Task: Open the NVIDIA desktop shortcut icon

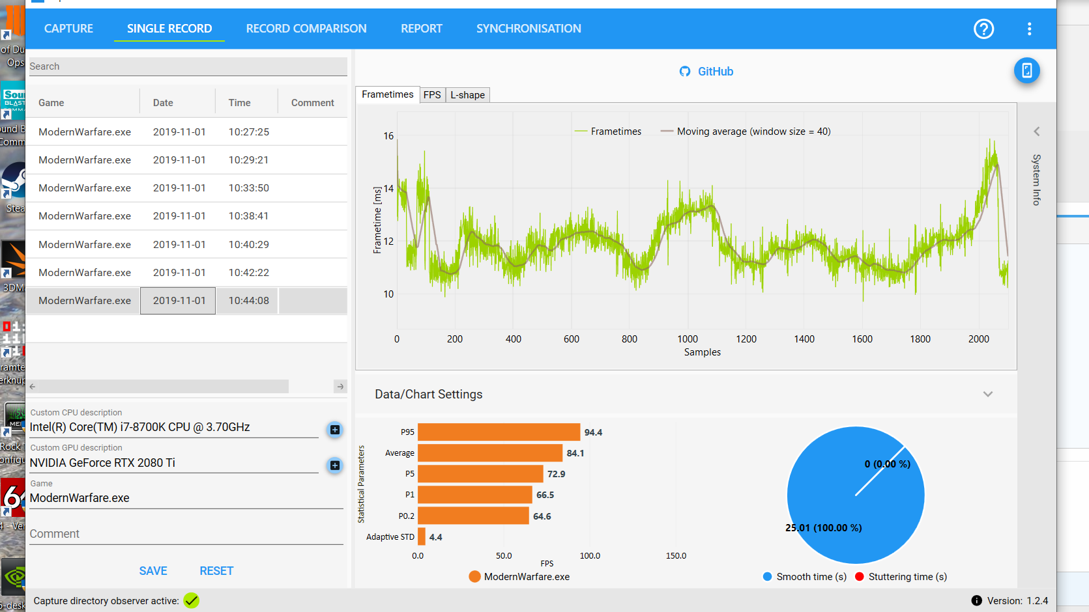Action: tap(13, 577)
